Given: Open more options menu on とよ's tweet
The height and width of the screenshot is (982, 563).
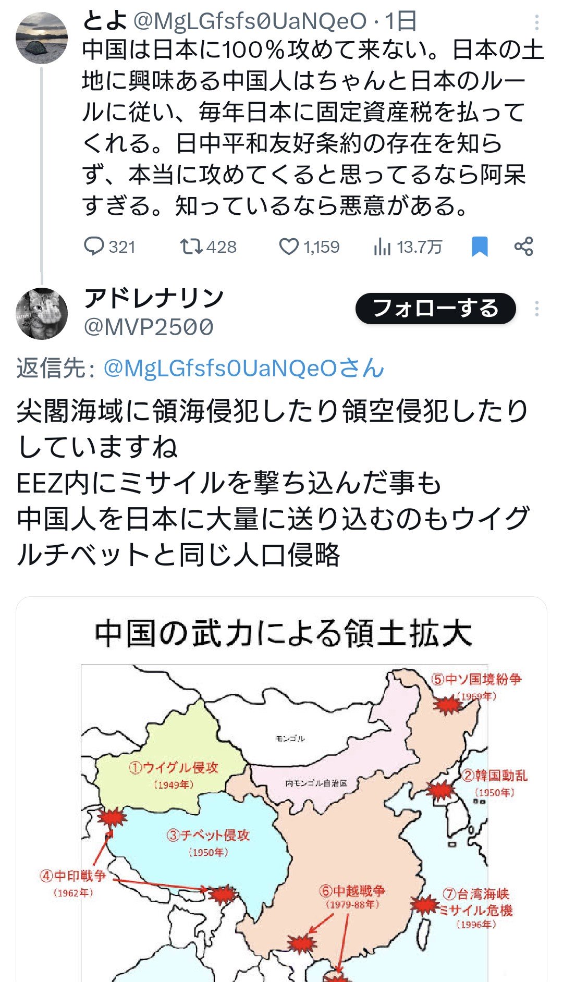Looking at the screenshot, I should coord(536,22).
